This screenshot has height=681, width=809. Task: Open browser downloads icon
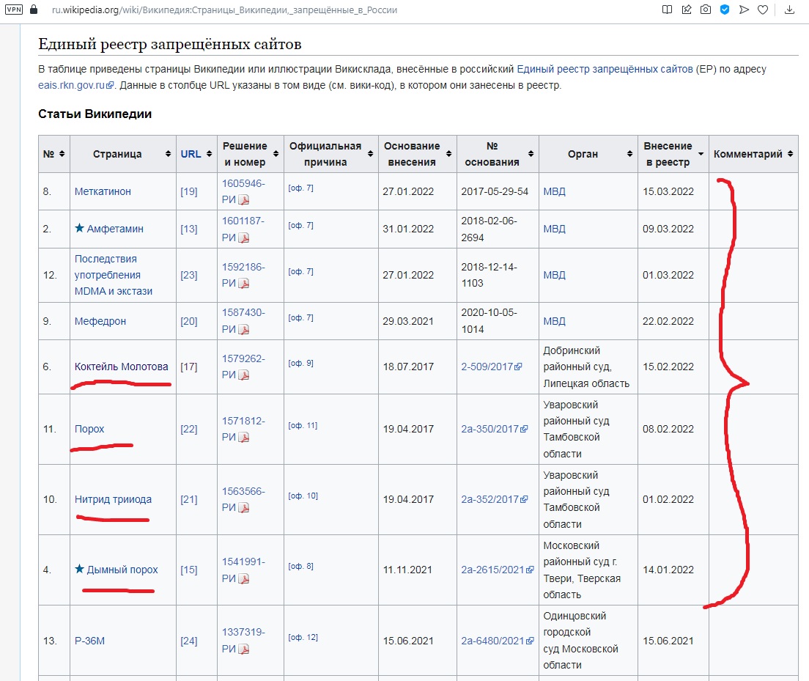[789, 10]
